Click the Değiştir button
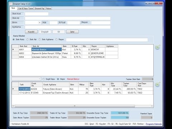Image resolution: width=172 pixels, height=129 pixels. [45, 32]
